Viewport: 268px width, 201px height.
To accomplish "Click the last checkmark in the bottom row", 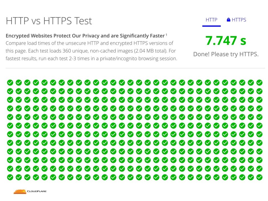I will 259,177.
